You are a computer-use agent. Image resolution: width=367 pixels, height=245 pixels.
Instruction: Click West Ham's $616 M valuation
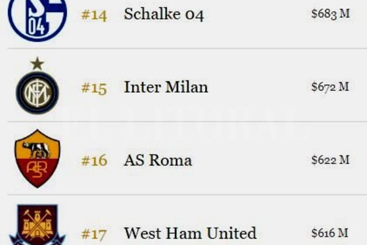click(x=330, y=233)
